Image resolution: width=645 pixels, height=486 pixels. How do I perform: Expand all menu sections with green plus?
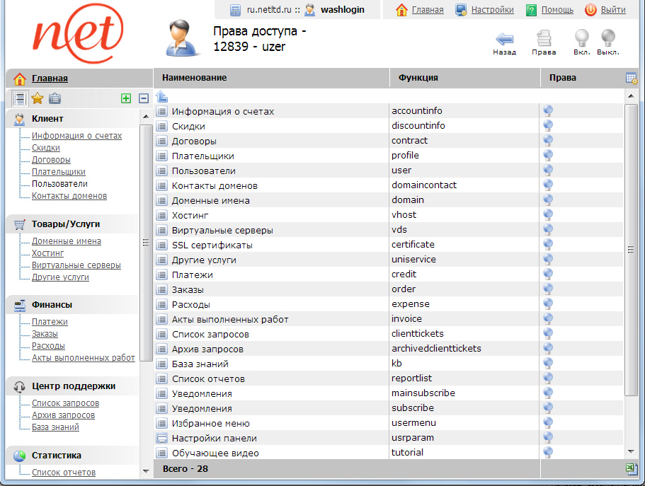126,98
